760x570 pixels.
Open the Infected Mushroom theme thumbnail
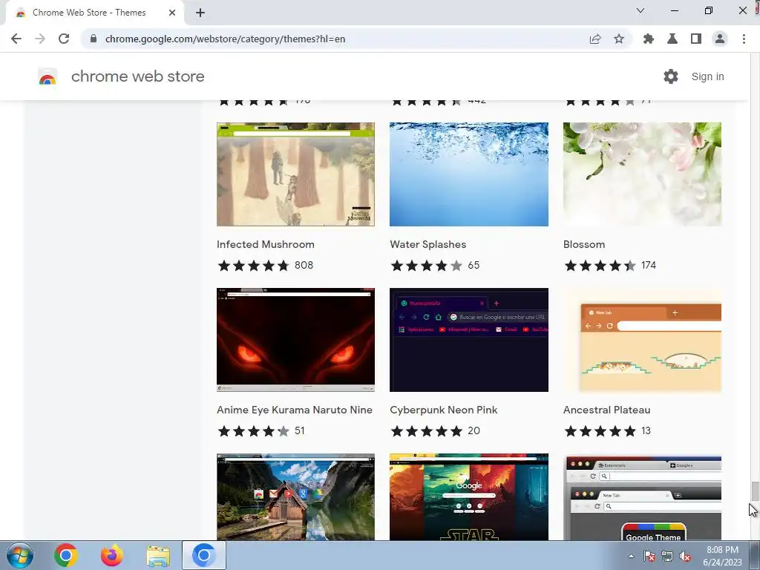(x=295, y=174)
